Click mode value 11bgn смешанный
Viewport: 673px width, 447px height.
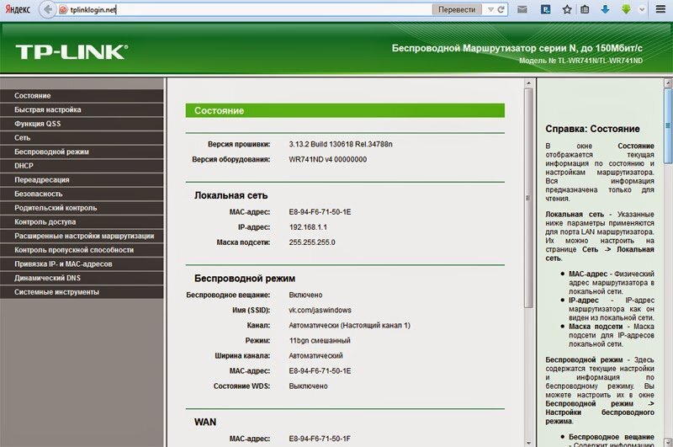tap(320, 341)
